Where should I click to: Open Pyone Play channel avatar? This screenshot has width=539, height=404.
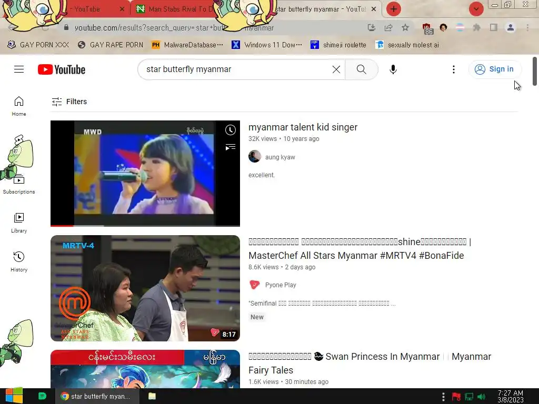(255, 285)
